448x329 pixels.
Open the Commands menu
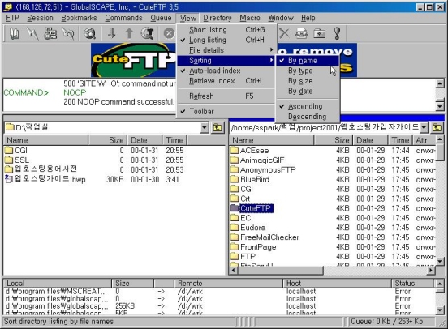[x=123, y=18]
